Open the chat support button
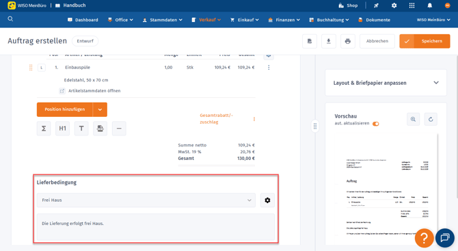 pyautogui.click(x=445, y=238)
